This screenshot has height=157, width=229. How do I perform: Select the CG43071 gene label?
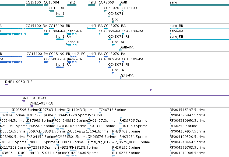116,13
